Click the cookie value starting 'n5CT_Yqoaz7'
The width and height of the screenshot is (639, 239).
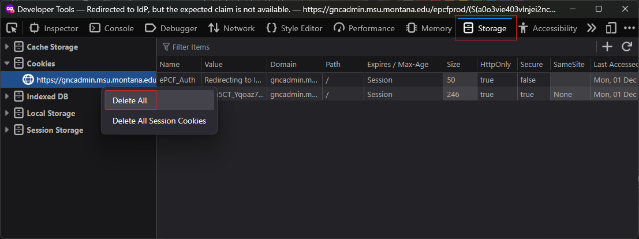[242, 94]
